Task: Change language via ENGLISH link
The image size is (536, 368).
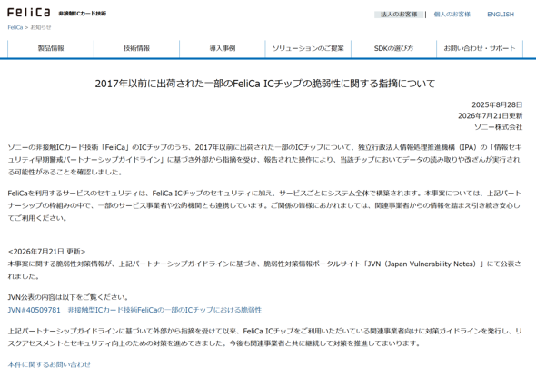Action: [x=501, y=15]
